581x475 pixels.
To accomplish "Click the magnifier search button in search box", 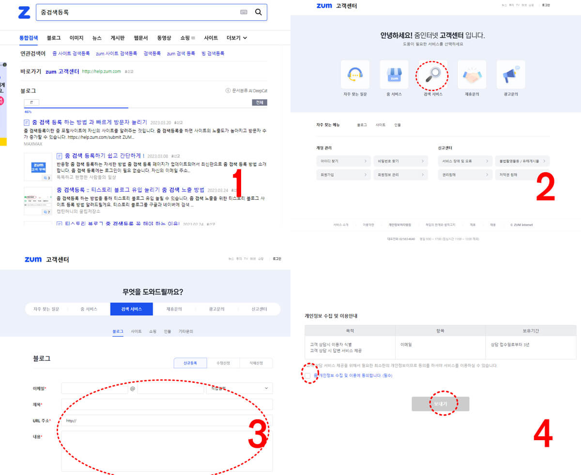I will [259, 12].
